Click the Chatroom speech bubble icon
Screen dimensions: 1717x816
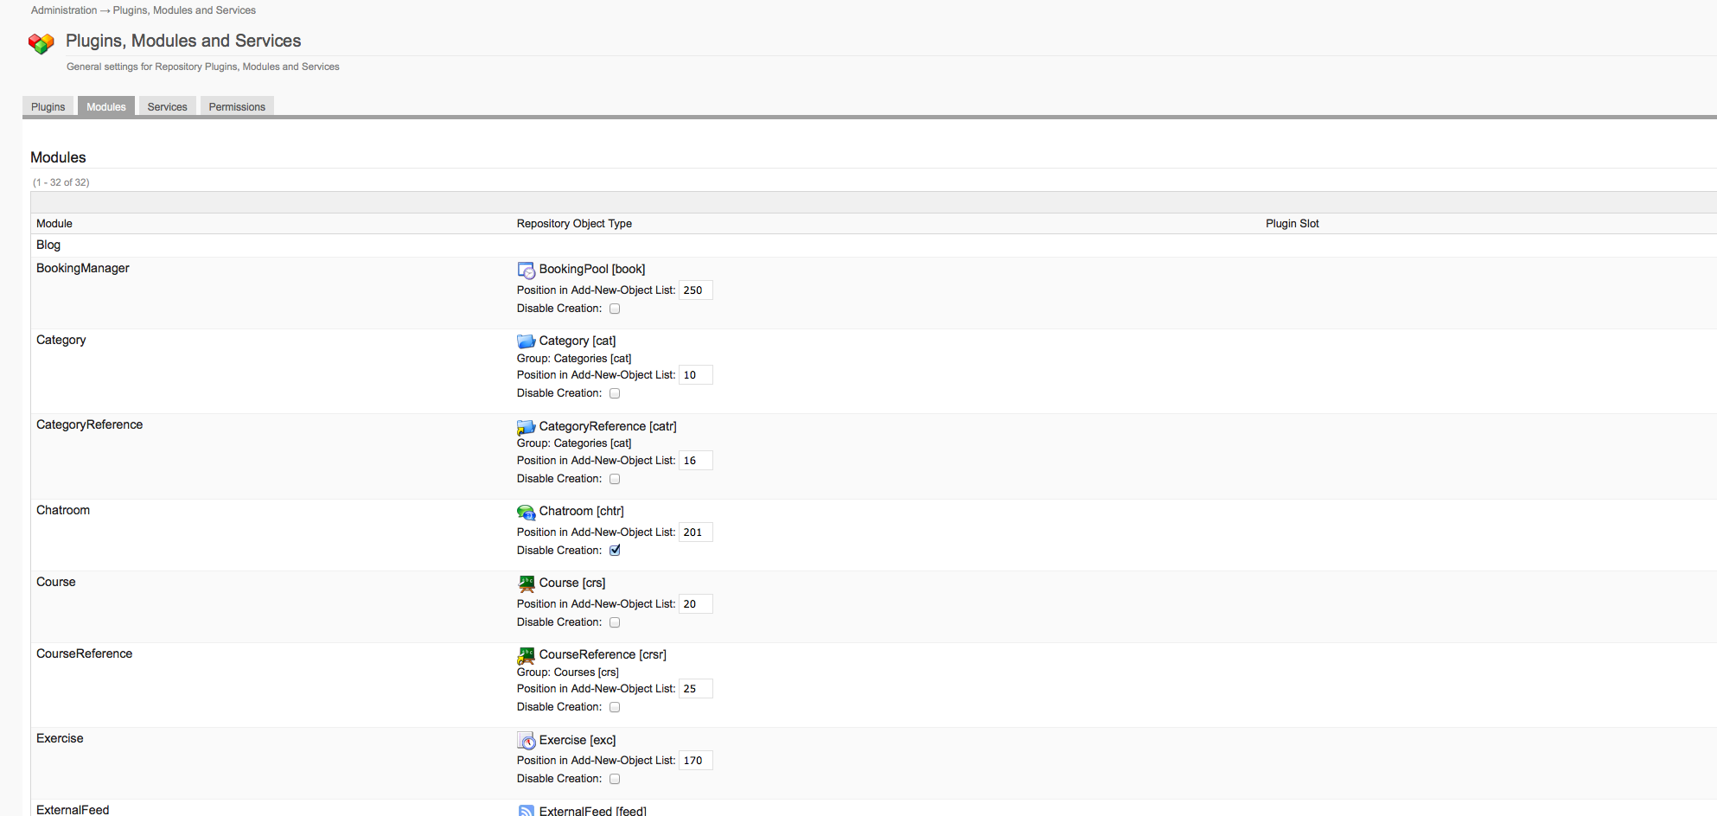(x=526, y=512)
